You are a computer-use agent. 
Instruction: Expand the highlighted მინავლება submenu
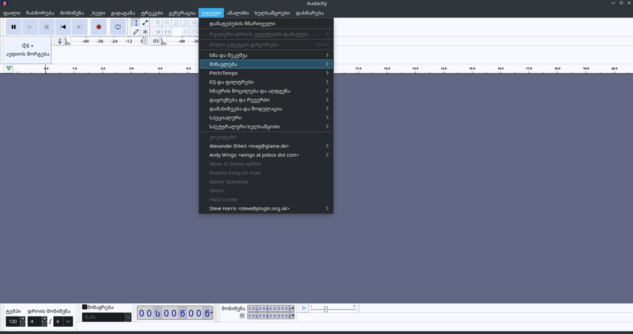[266, 64]
